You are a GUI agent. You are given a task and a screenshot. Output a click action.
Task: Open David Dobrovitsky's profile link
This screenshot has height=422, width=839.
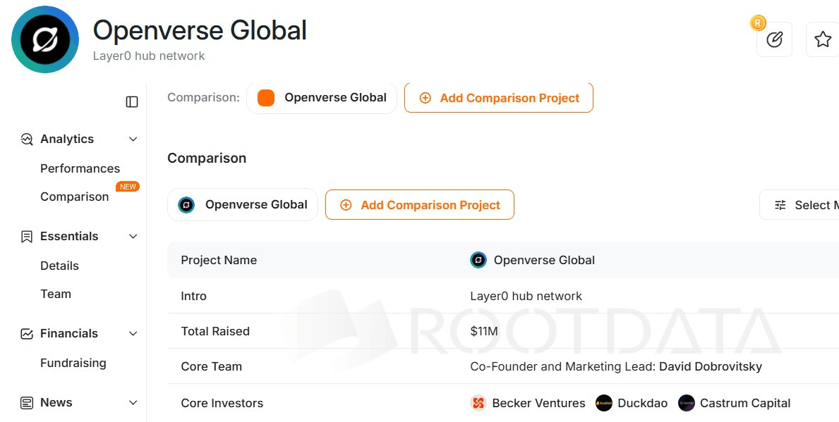click(x=710, y=366)
